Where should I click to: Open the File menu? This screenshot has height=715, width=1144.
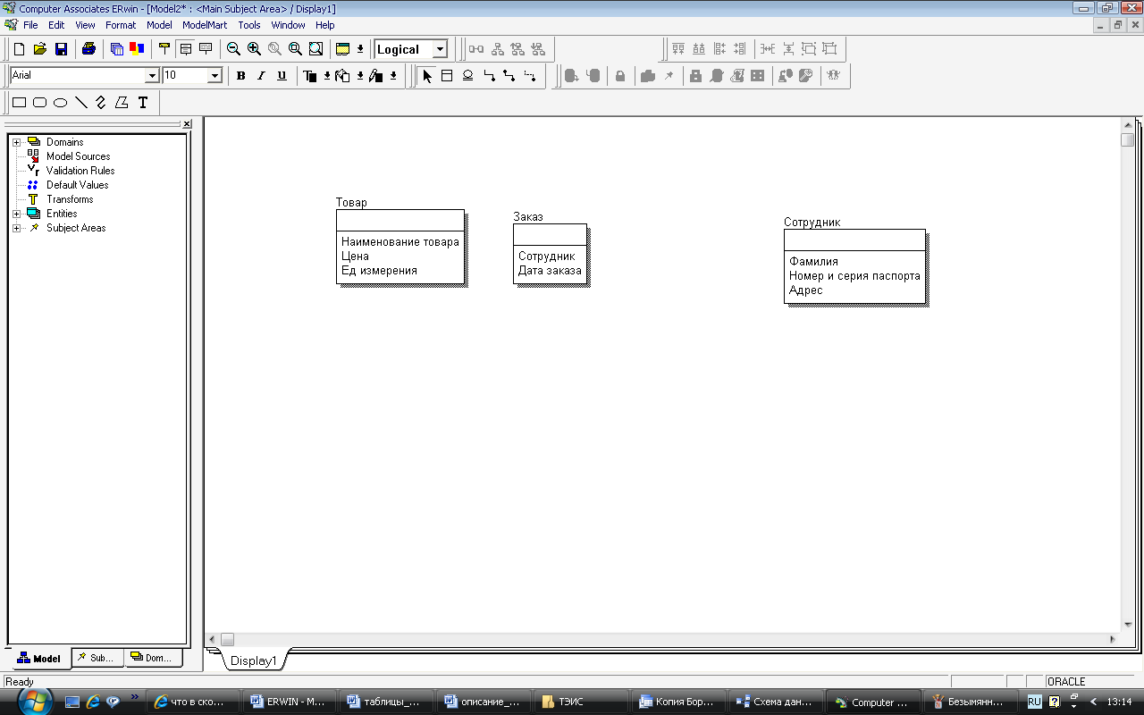pyautogui.click(x=30, y=25)
